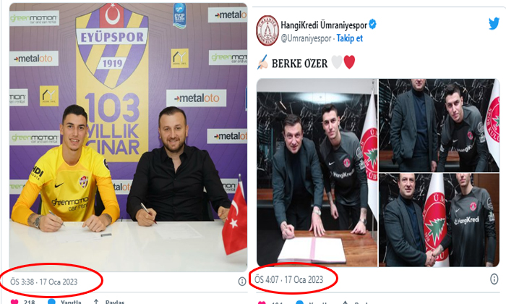Click the Paylaş share button
The height and width of the screenshot is (304, 506).
pyautogui.click(x=114, y=302)
